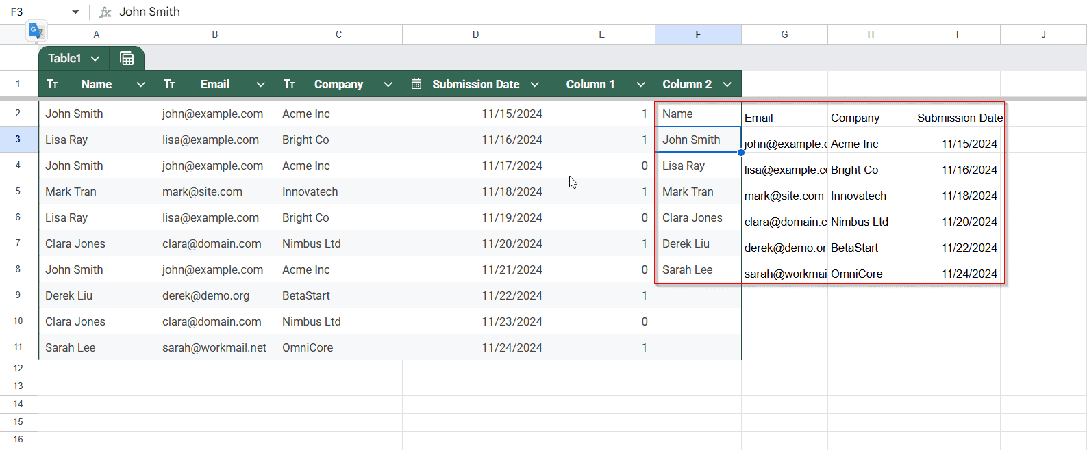Click Mark Tran in column A
The width and height of the screenshot is (1087, 450).
pos(97,191)
